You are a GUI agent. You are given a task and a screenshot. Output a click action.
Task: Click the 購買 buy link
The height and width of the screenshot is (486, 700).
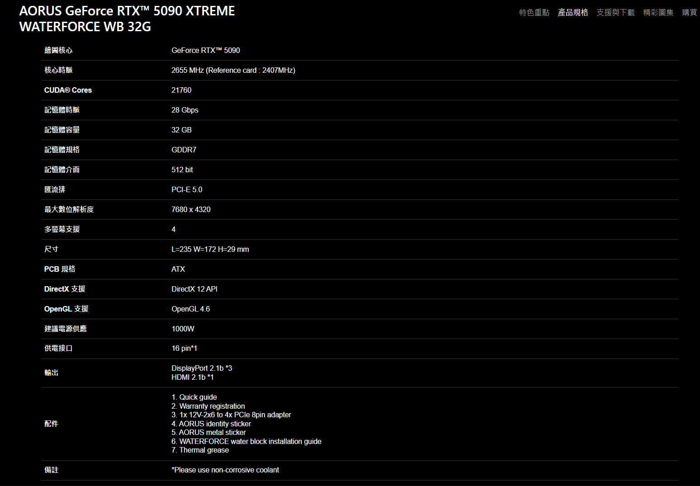click(x=690, y=13)
